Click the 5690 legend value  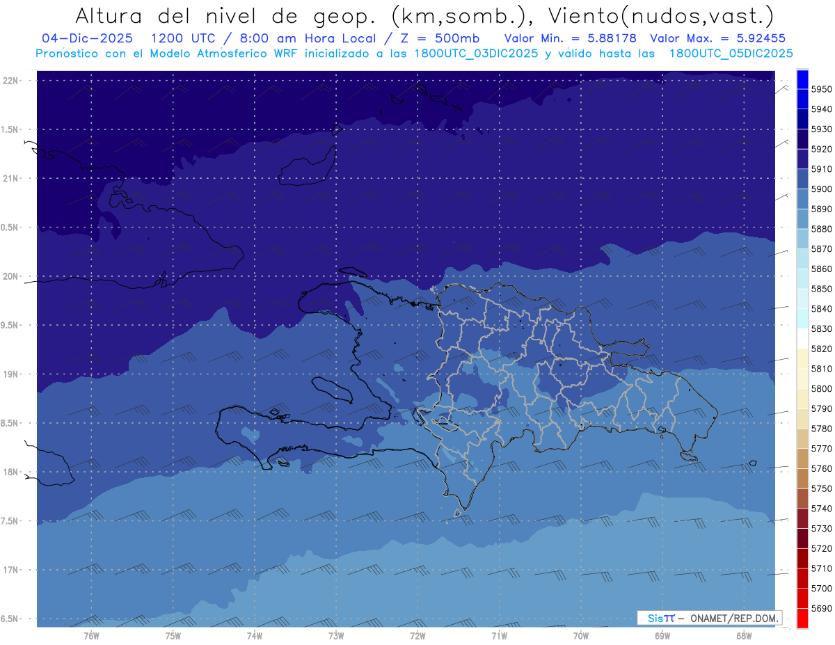point(821,608)
